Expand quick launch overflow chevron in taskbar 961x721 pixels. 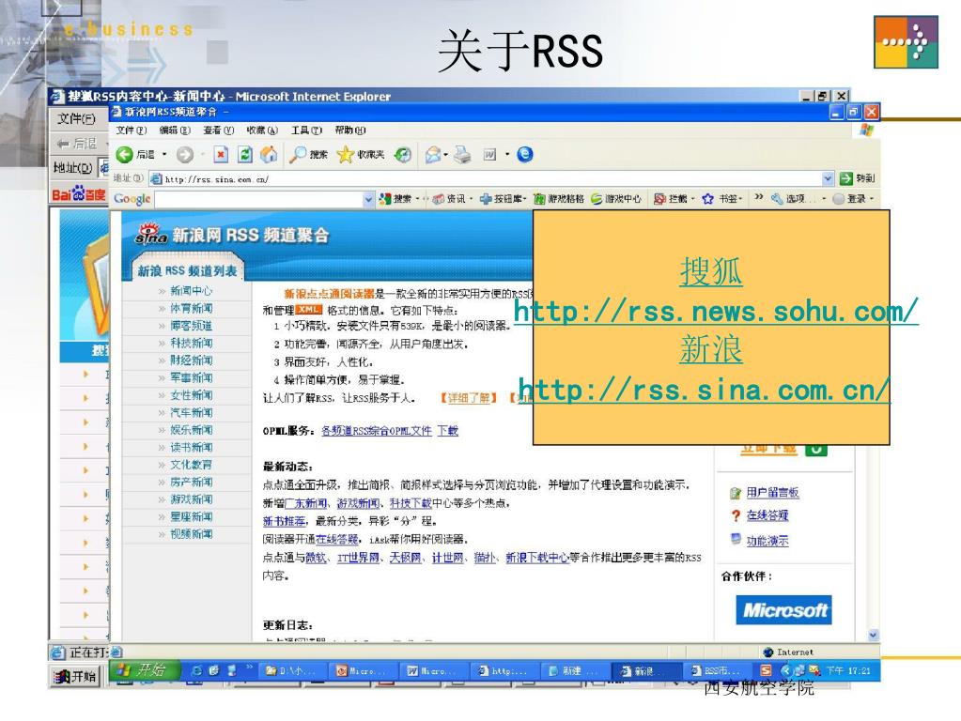pos(250,667)
